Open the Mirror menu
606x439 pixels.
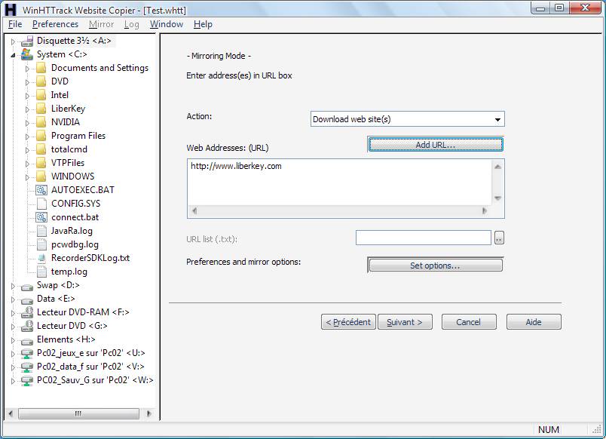pos(101,24)
